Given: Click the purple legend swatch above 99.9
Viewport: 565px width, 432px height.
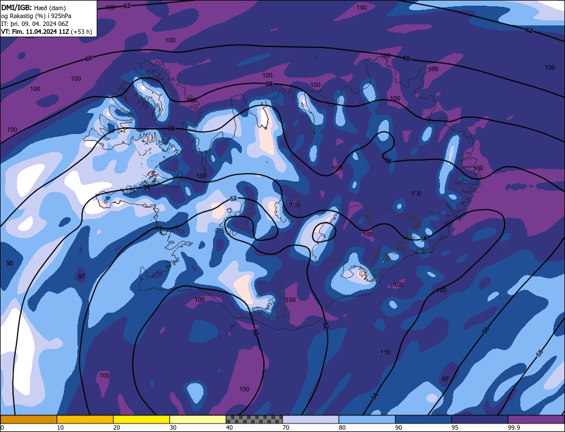Looking at the screenshot, I should click(536, 419).
